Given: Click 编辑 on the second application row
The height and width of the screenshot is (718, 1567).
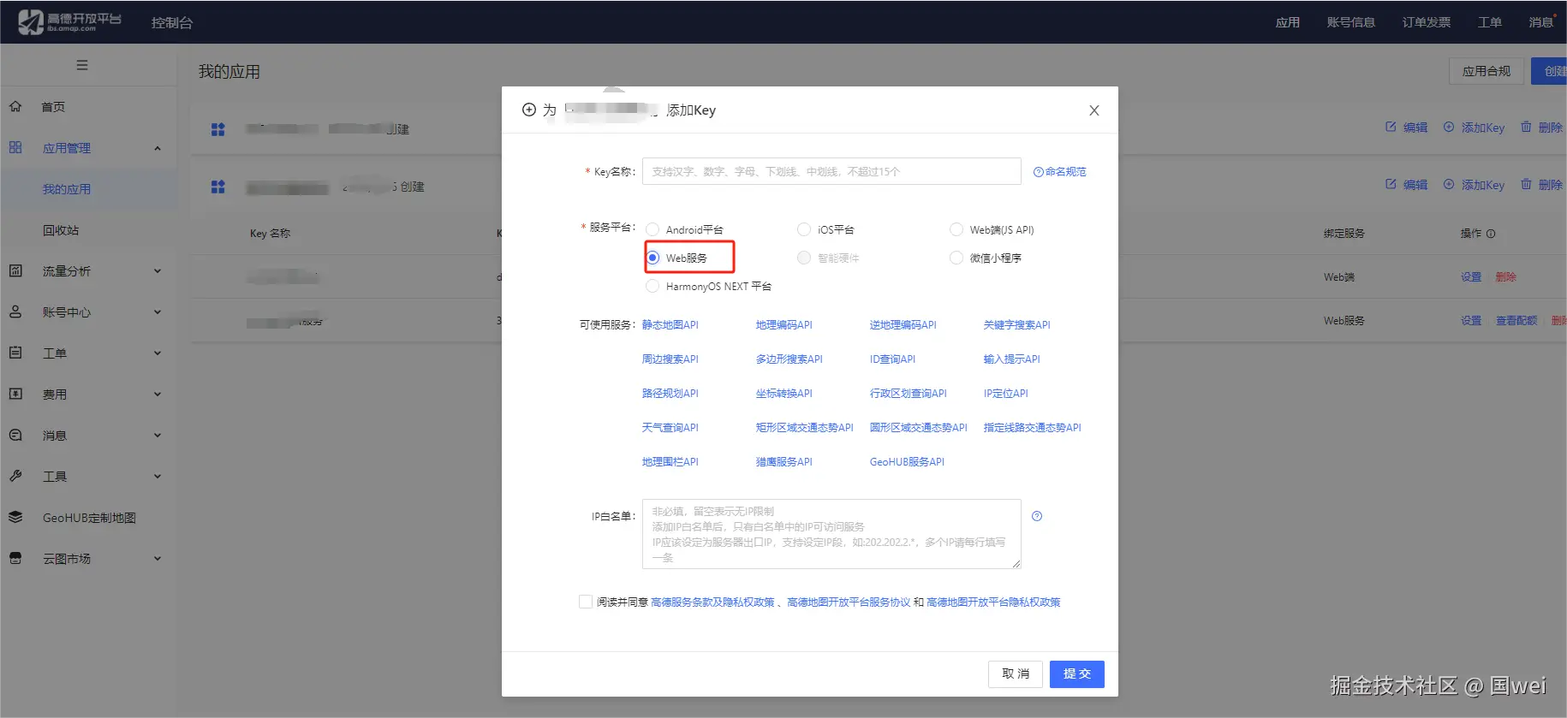Looking at the screenshot, I should pos(1407,185).
